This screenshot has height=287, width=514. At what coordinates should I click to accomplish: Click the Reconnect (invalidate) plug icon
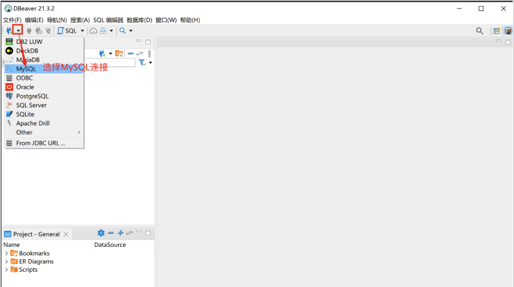click(x=39, y=31)
